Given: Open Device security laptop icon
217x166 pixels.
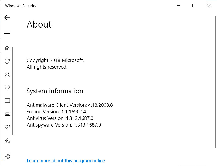Looking at the screenshot, I should (7, 114).
